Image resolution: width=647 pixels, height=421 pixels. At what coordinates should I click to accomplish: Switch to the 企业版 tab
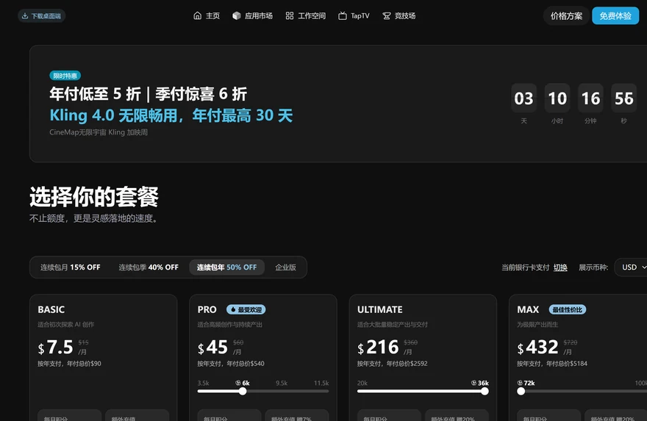tap(285, 267)
